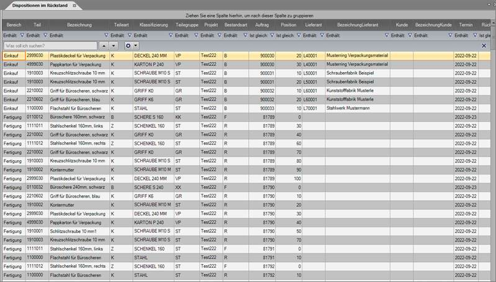This screenshot has width=496, height=282.
Task: Pin the Dispositionen im Rückstand tab
Action: pyautogui.click(x=74, y=5)
